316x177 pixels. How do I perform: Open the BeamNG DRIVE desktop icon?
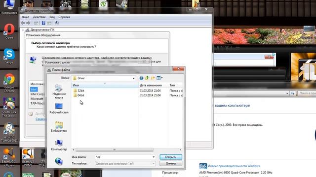28,158
